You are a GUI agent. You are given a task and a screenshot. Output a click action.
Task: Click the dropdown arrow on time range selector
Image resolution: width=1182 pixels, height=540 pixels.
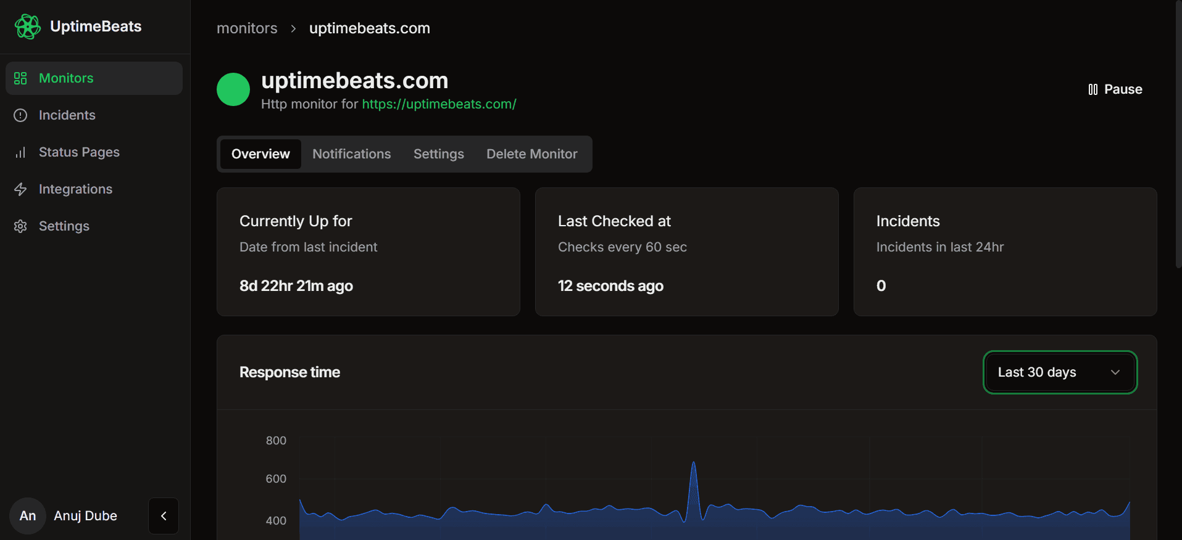click(x=1115, y=372)
